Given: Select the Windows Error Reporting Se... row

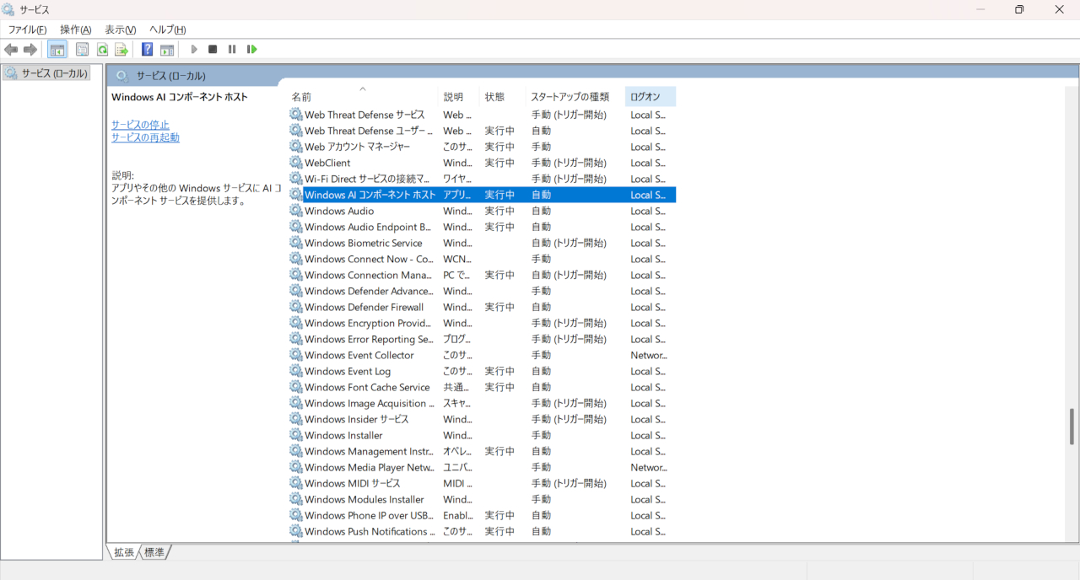Looking at the screenshot, I should point(482,339).
